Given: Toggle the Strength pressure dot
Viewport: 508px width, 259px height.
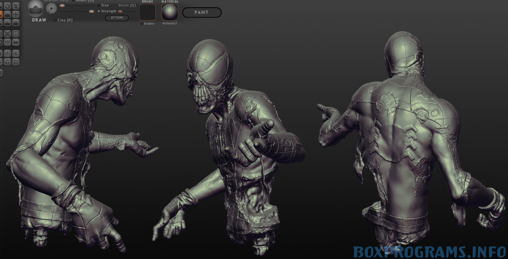Looking at the screenshot, I should click(x=99, y=11).
